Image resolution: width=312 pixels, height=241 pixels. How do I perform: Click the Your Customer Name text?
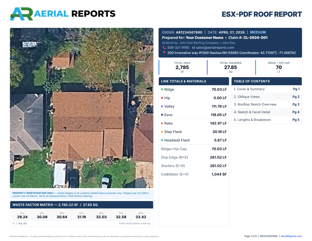coord(205,38)
